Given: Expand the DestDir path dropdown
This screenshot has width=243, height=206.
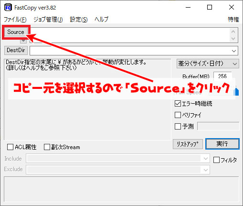Looking at the screenshot, I should click(x=234, y=51).
